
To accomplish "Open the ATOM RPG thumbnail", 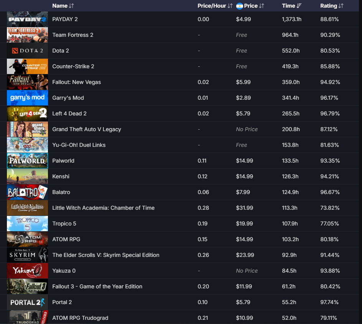I will point(28,239).
